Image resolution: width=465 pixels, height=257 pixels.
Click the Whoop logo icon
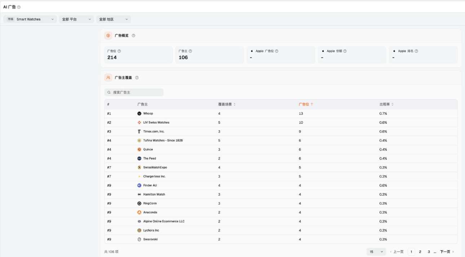(139, 113)
